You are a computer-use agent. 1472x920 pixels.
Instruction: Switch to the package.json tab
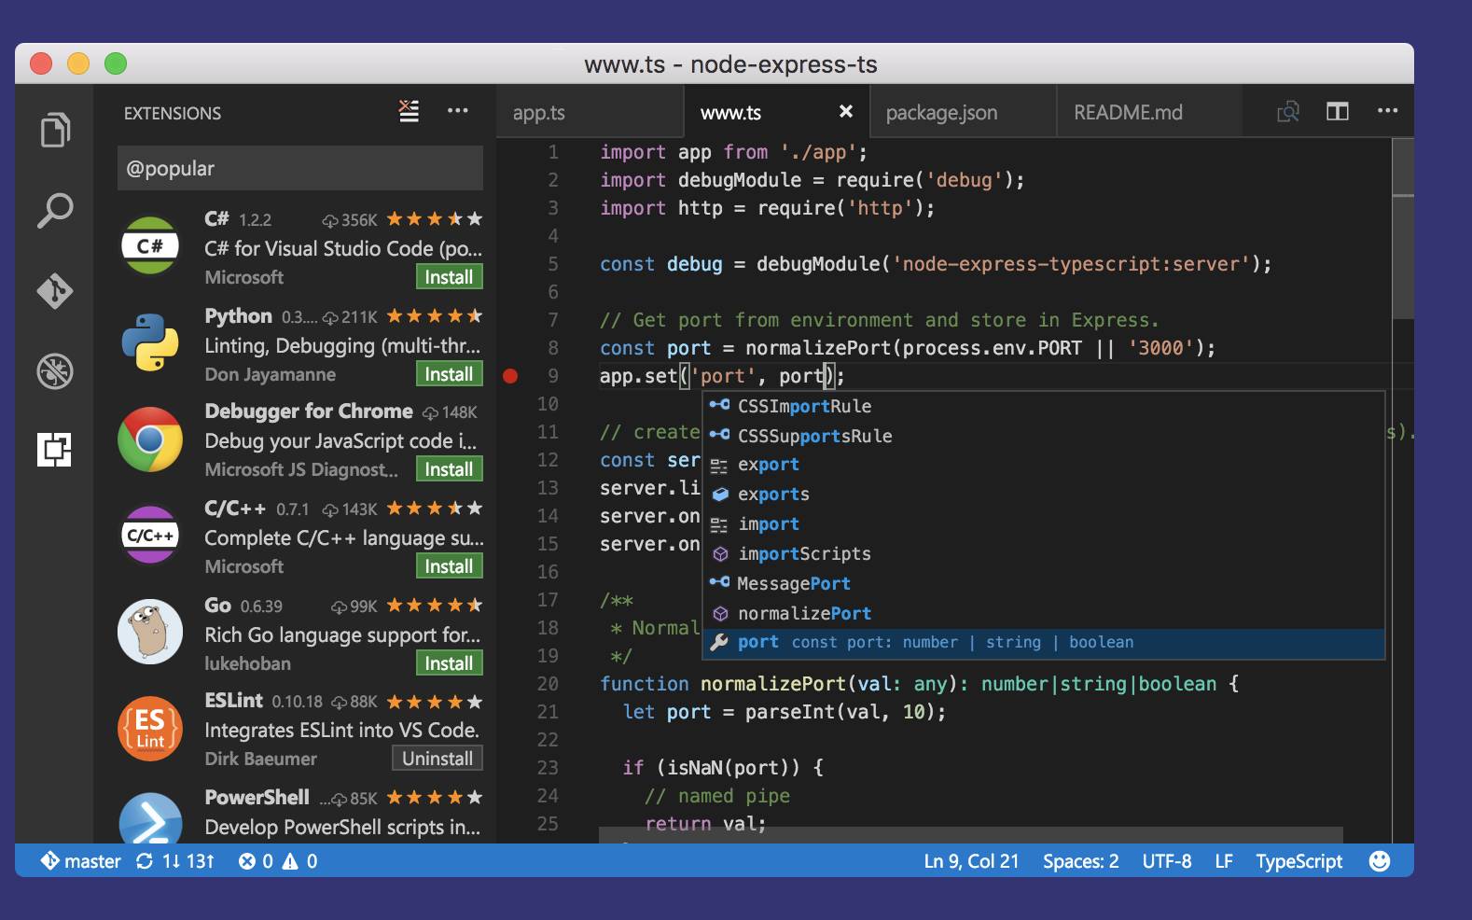(941, 113)
